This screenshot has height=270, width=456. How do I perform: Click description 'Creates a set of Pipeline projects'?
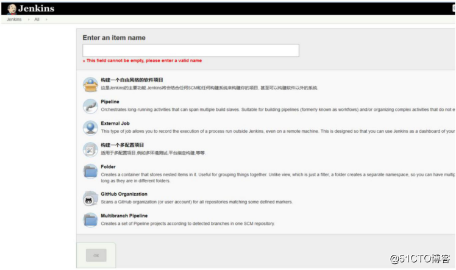click(188, 224)
